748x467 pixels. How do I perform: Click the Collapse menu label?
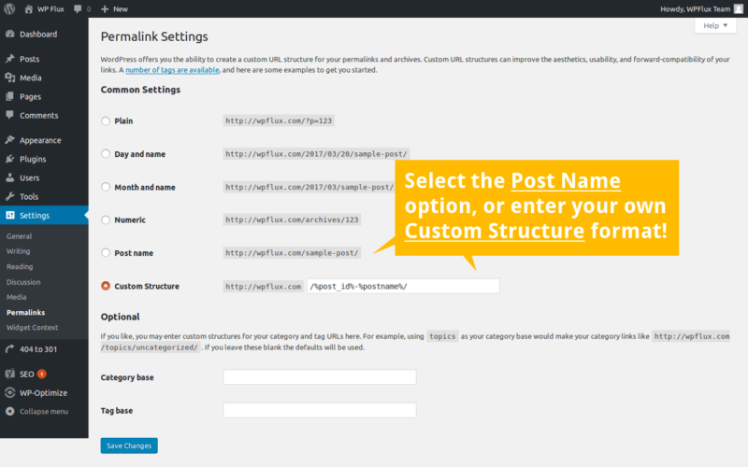(44, 411)
